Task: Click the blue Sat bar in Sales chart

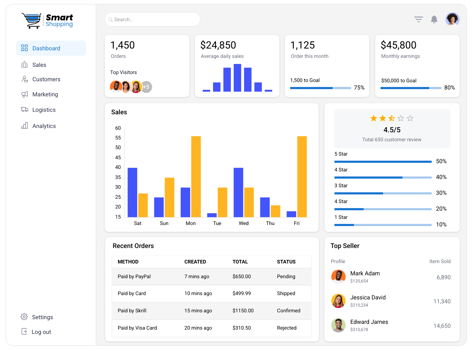Action: [x=132, y=192]
